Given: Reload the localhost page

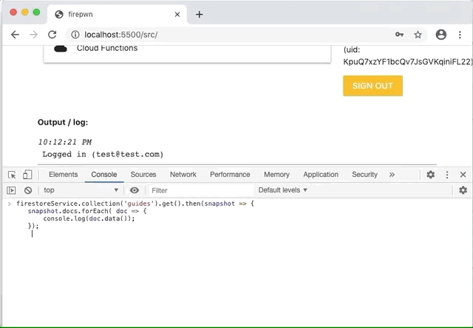Looking at the screenshot, I should (52, 35).
